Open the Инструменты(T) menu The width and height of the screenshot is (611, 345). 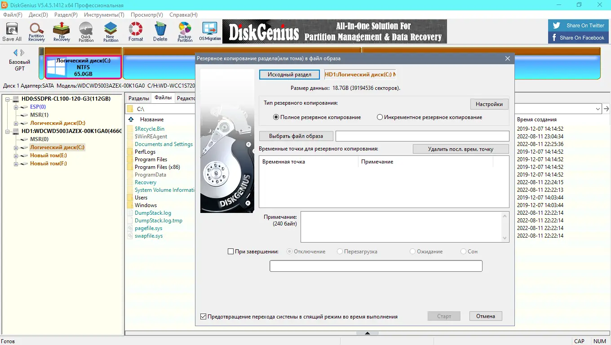pyautogui.click(x=104, y=15)
